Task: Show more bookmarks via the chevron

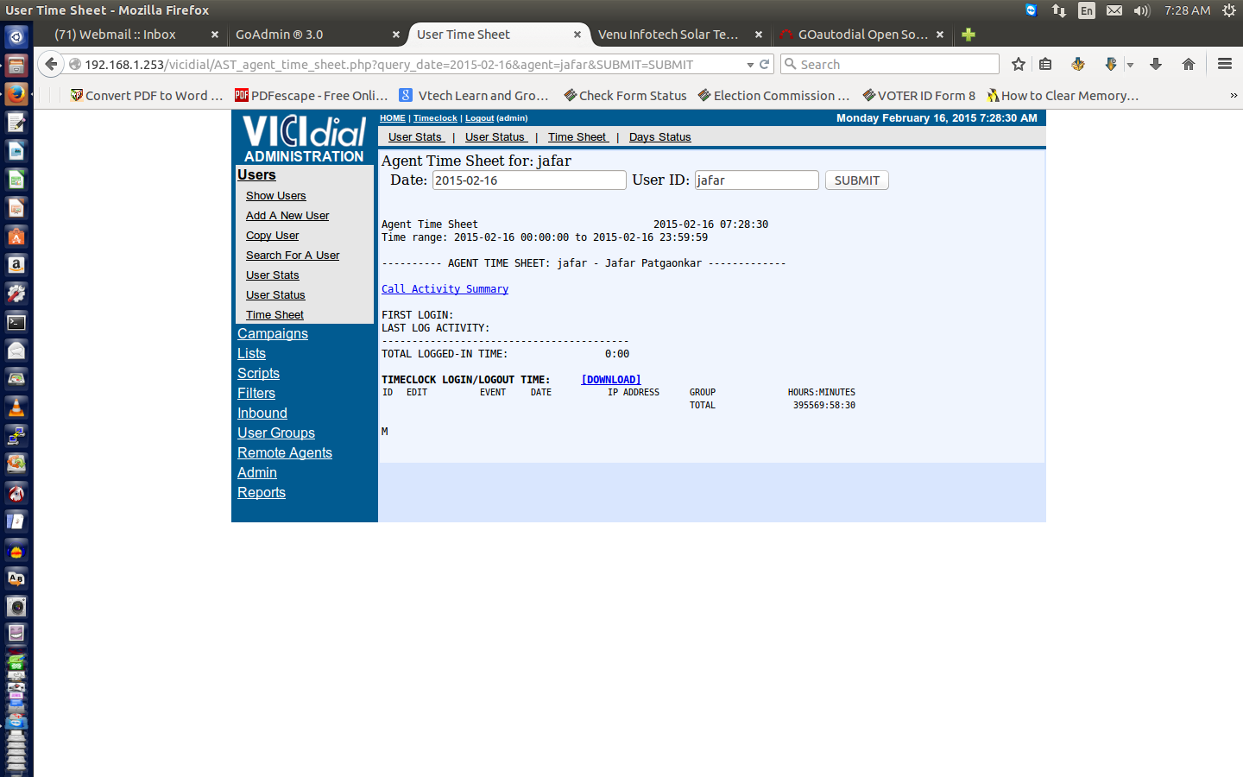Action: [x=1234, y=96]
